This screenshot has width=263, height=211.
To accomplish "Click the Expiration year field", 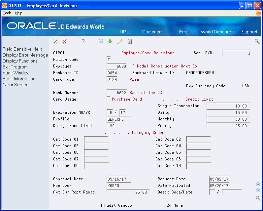I will pos(123,112).
